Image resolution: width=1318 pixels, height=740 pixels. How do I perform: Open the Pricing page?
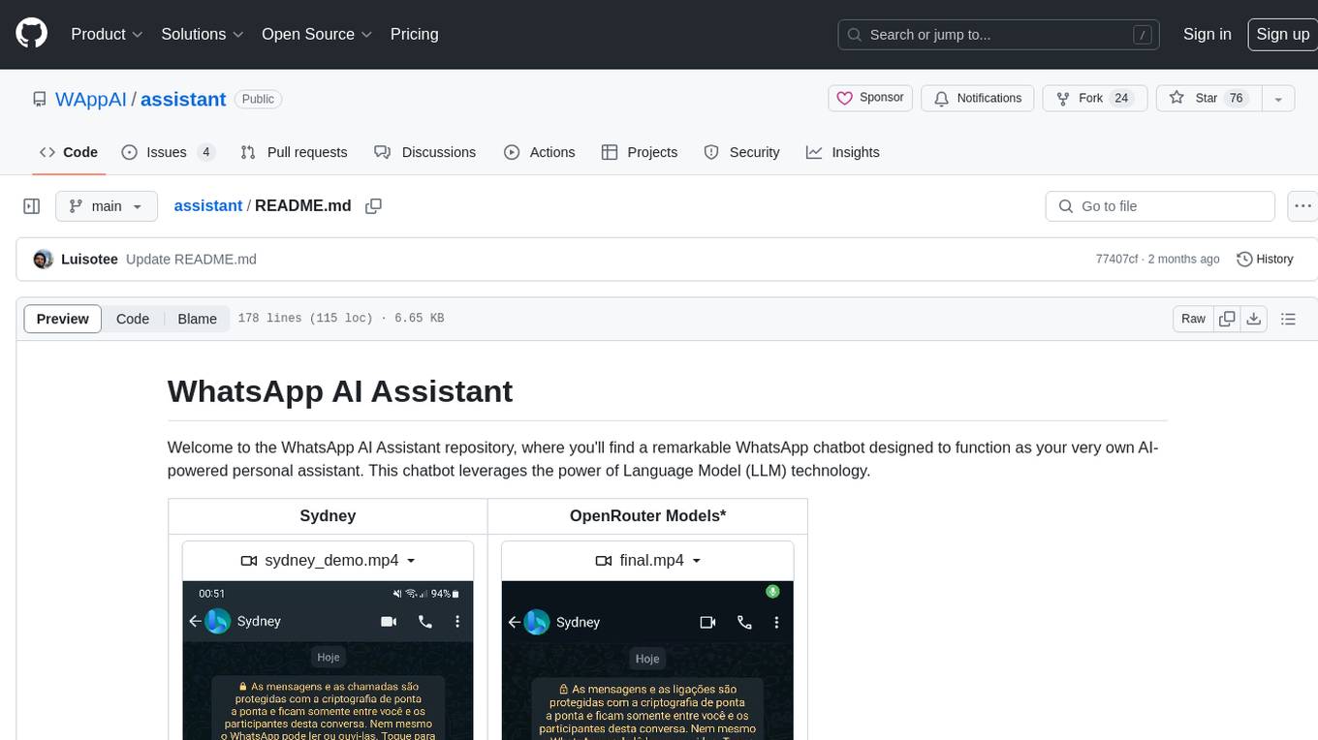[414, 34]
